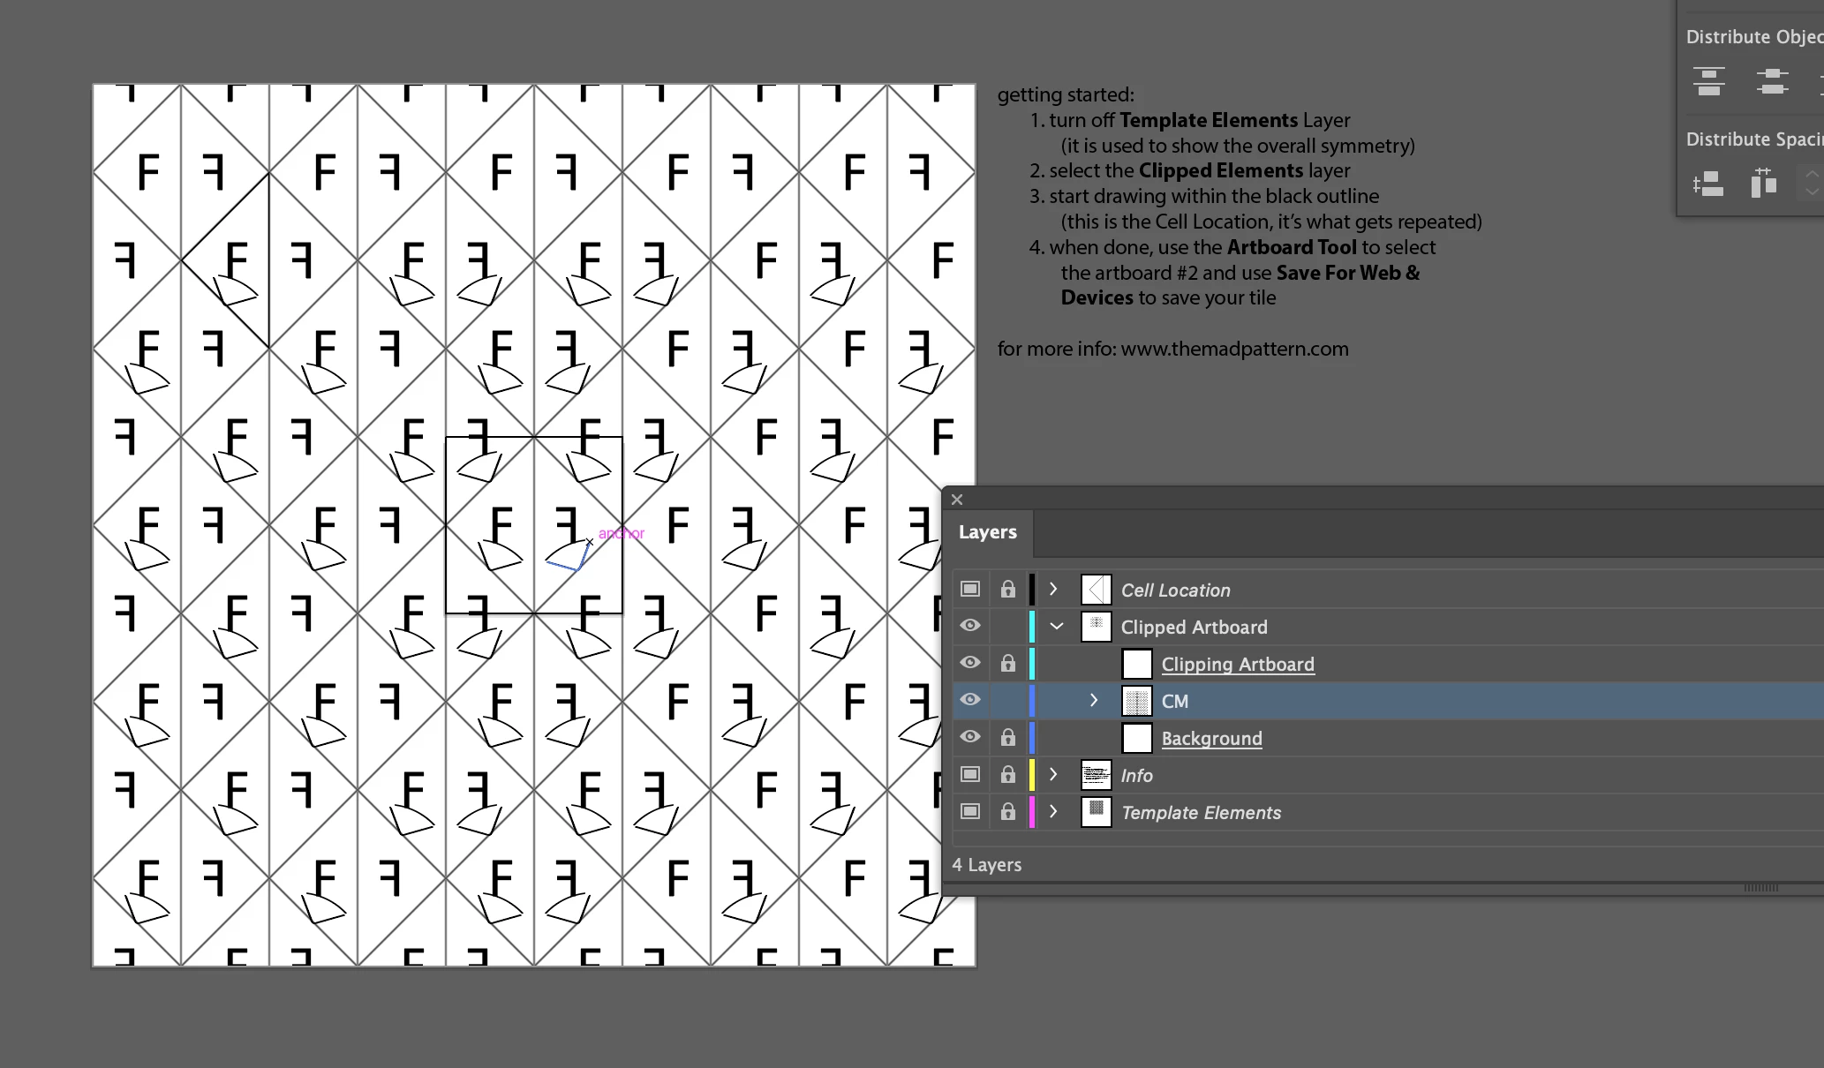Expand the CM sublayer contents

coord(1094,701)
